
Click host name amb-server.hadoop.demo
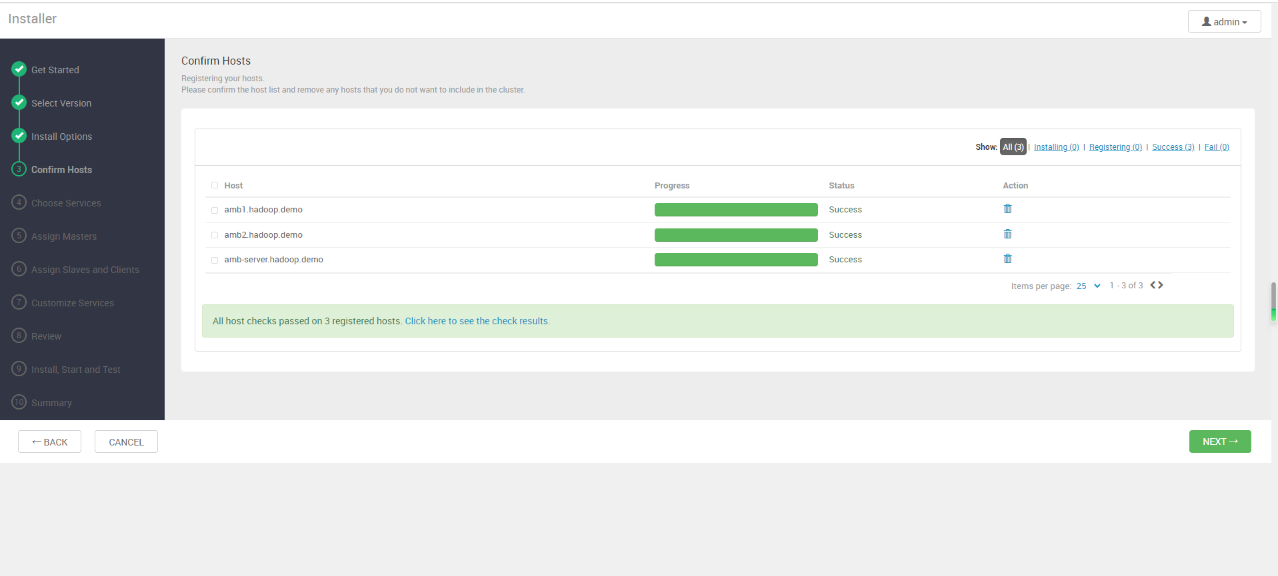(x=274, y=260)
